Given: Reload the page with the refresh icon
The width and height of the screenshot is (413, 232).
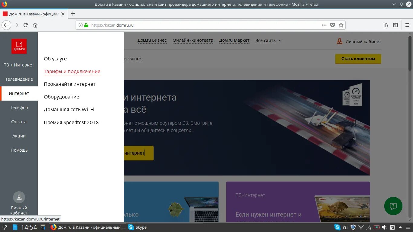Looking at the screenshot, I should click(26, 25).
